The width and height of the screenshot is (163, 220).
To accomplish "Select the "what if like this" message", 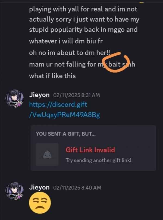I will tap(52, 76).
